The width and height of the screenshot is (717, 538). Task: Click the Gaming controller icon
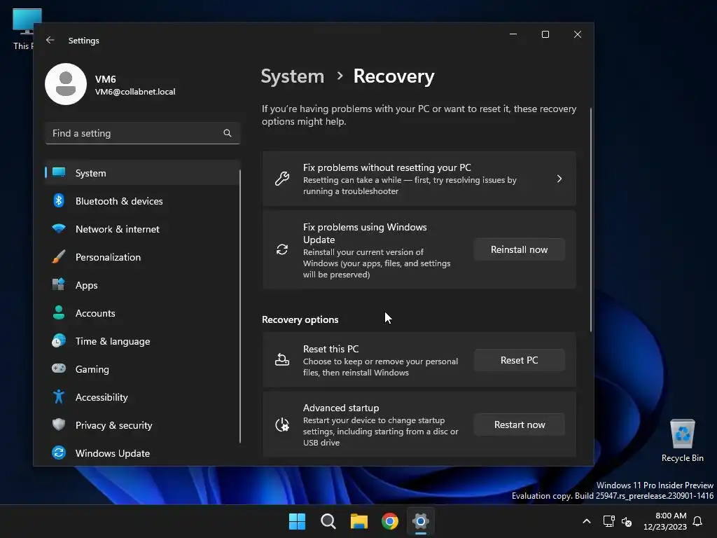[59, 368]
